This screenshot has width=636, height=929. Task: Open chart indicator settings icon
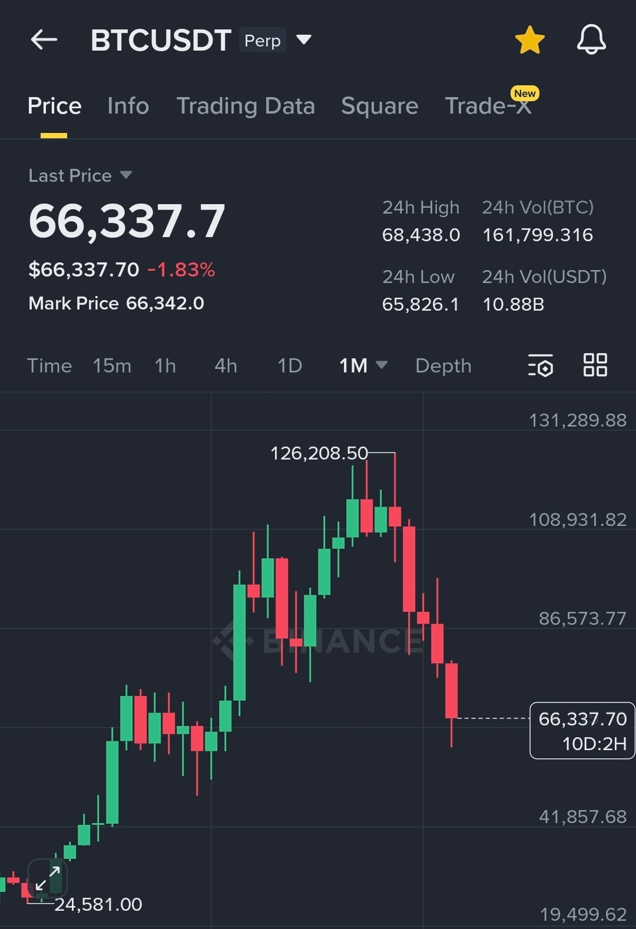pos(540,365)
